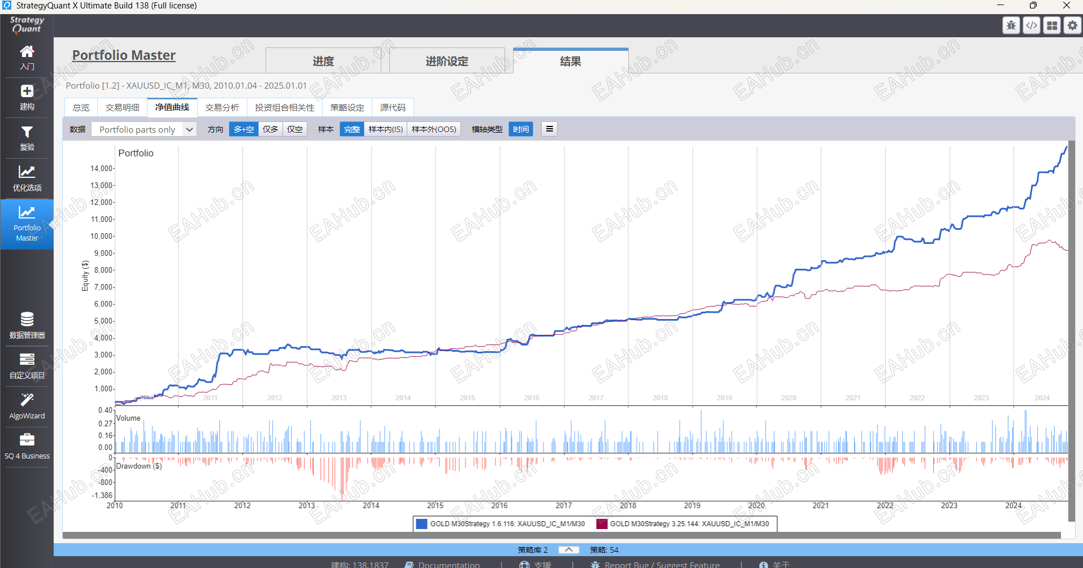
Task: Open the 入门 home section
Action: pyautogui.click(x=27, y=58)
